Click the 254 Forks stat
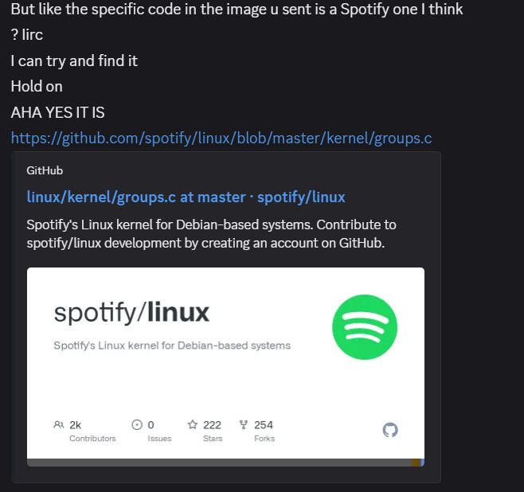Viewport: 524px width, 492px height. (257, 431)
